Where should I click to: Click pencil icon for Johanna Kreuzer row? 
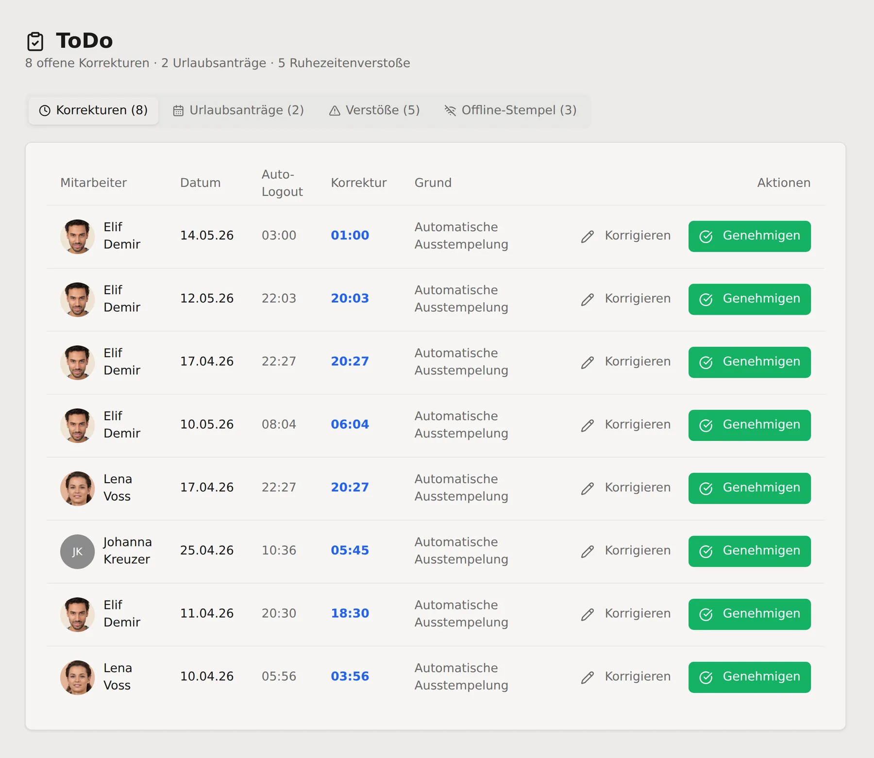(x=588, y=552)
